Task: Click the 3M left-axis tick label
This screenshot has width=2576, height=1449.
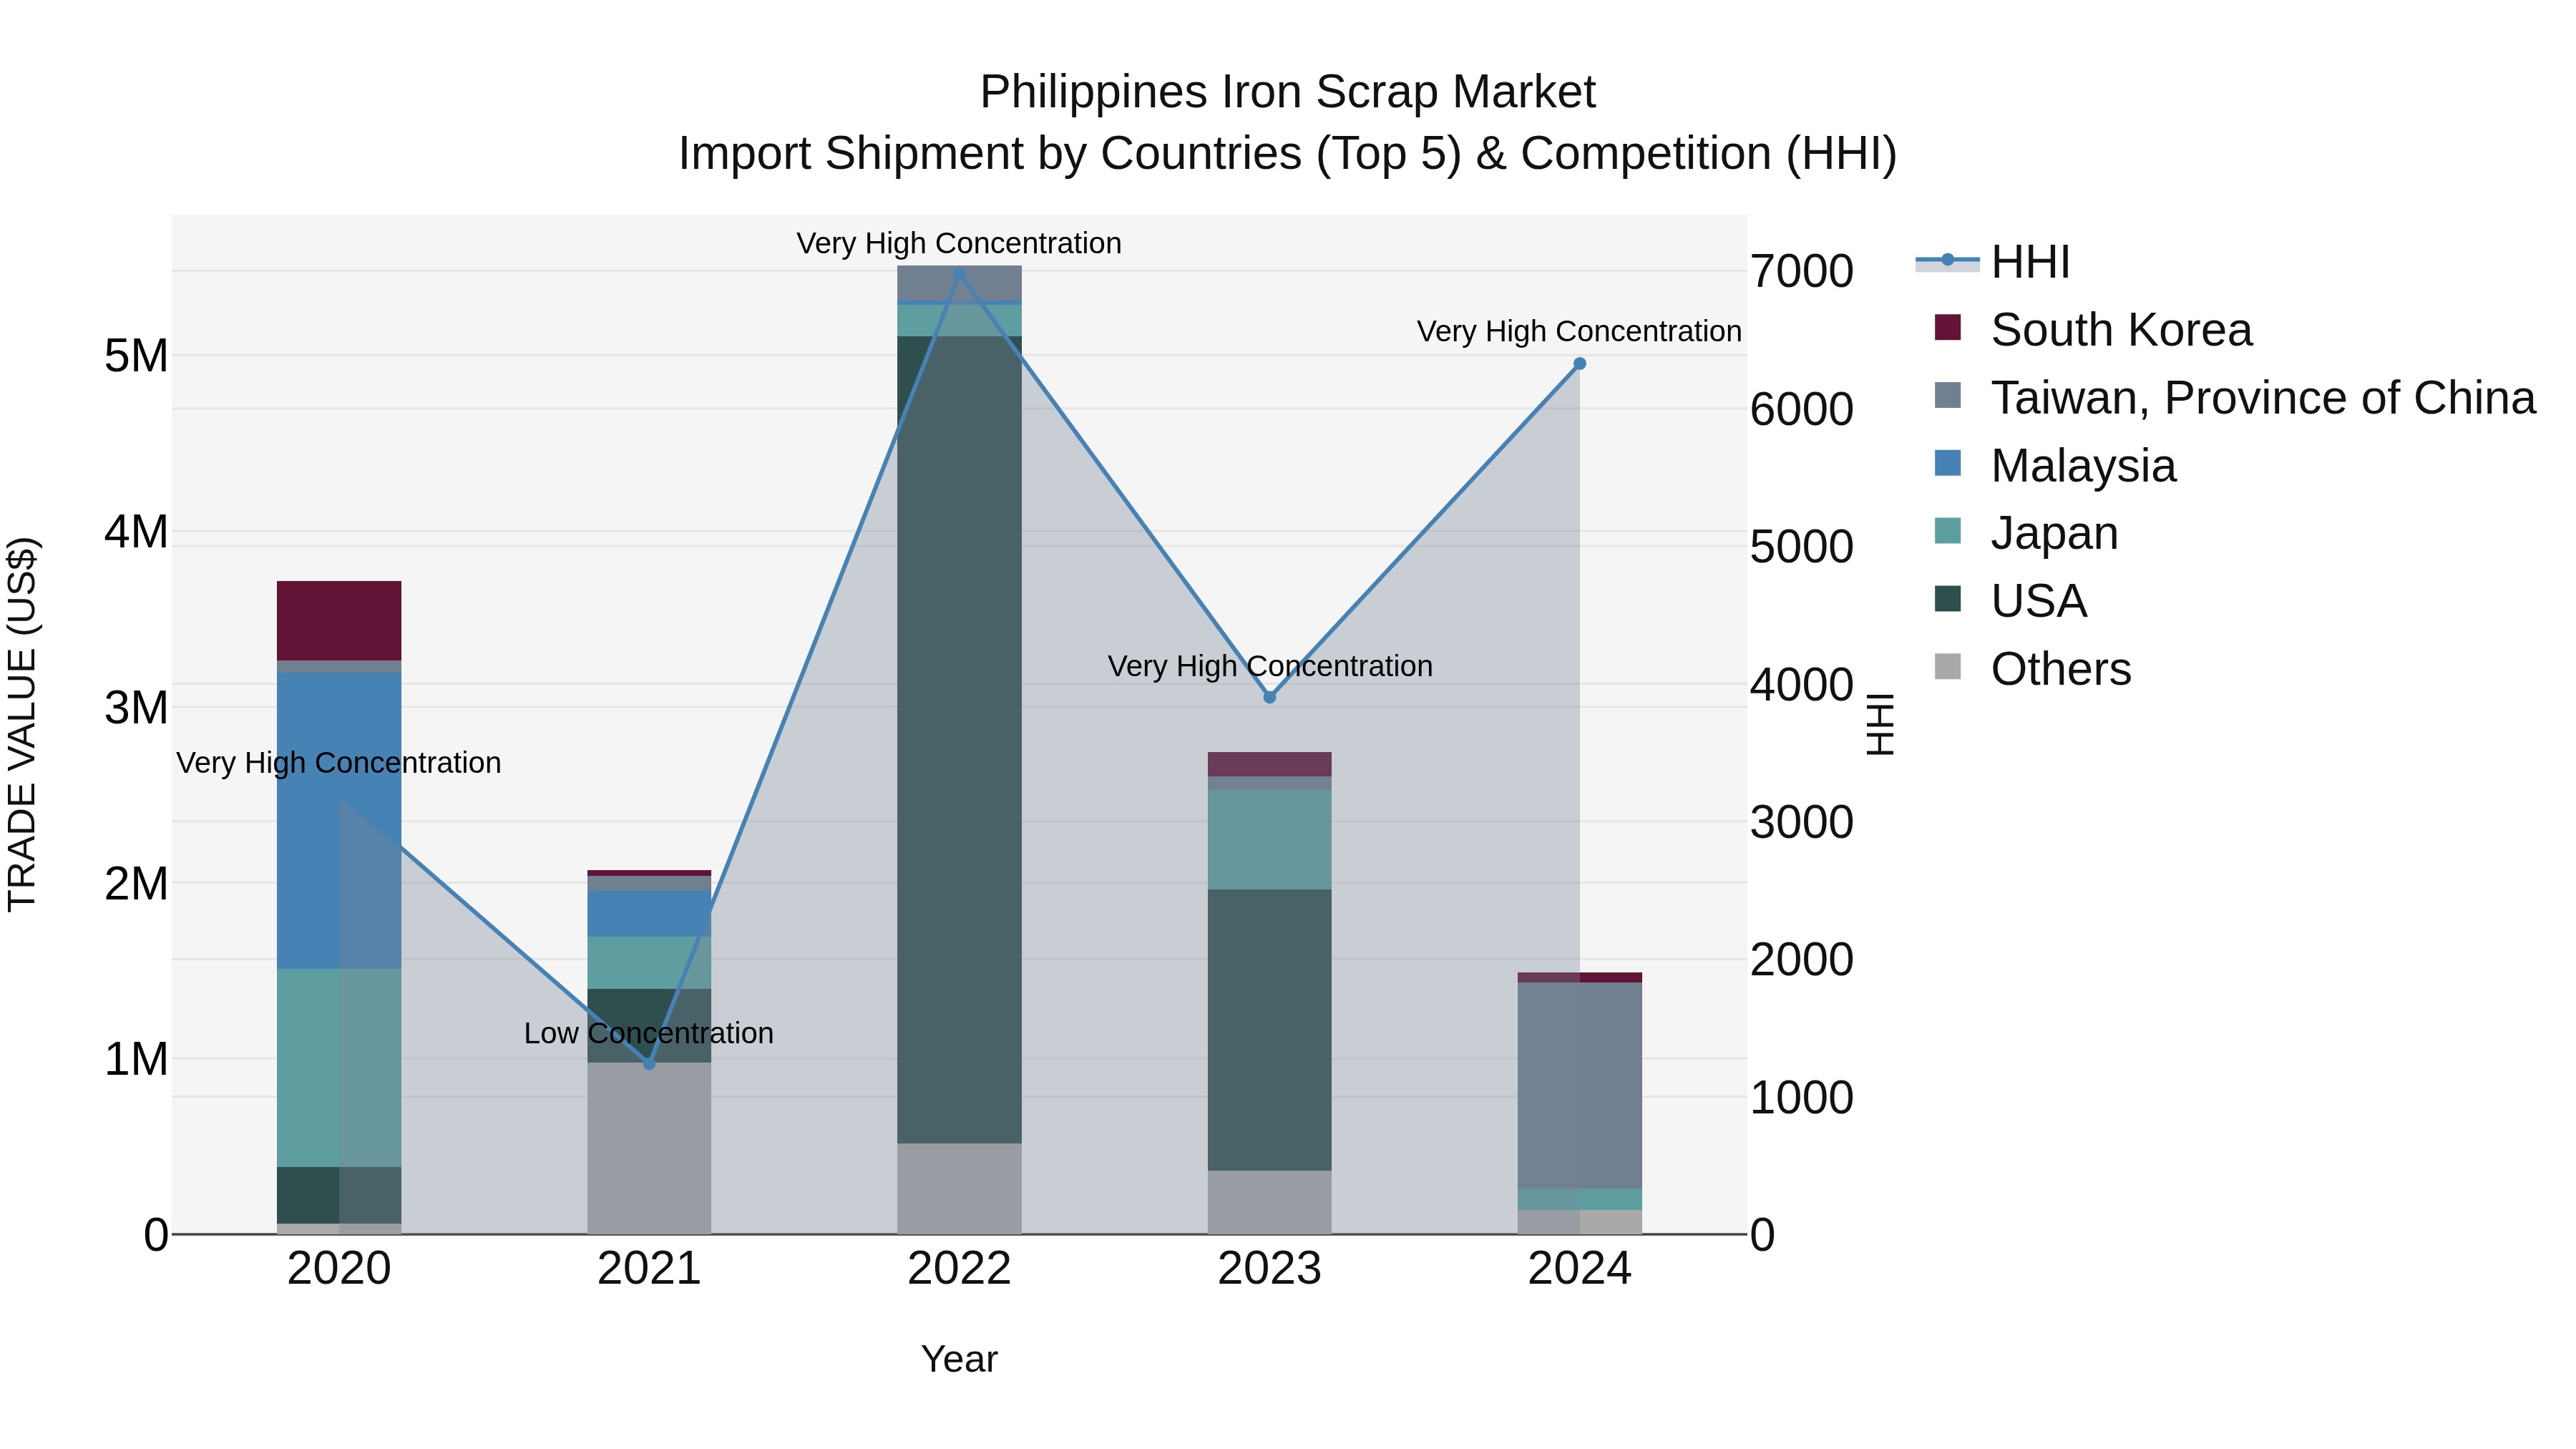Action: [x=136, y=708]
